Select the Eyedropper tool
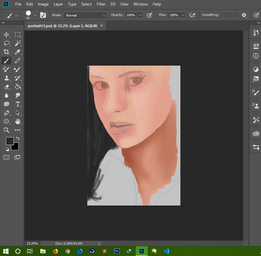Image resolution: width=261 pixels, height=256 pixels. (17, 52)
